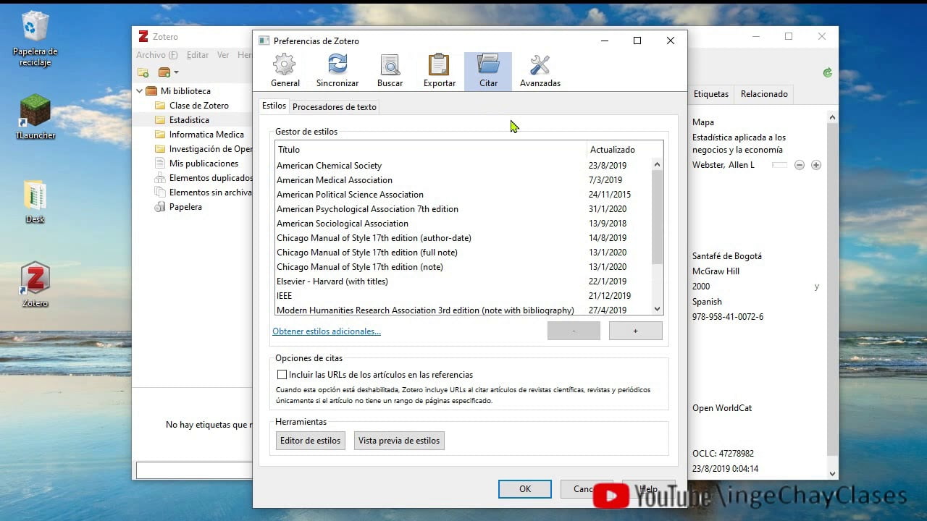Viewport: 927px width, 521px height.
Task: Open the Ver menu in Zotero
Action: click(223, 55)
